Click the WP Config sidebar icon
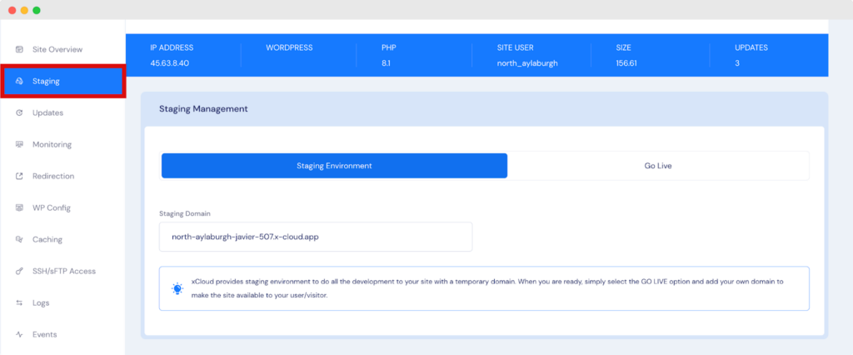853x355 pixels. click(19, 208)
